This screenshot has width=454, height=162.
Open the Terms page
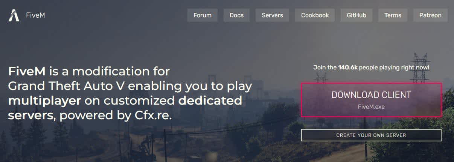tap(393, 15)
